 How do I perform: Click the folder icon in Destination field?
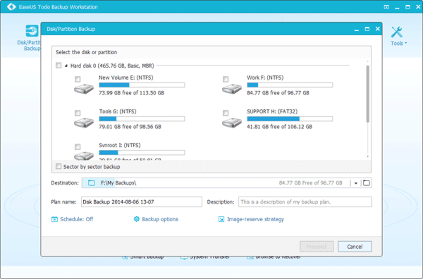[92, 183]
